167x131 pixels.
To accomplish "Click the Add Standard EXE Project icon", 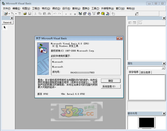I will tap(5, 13).
